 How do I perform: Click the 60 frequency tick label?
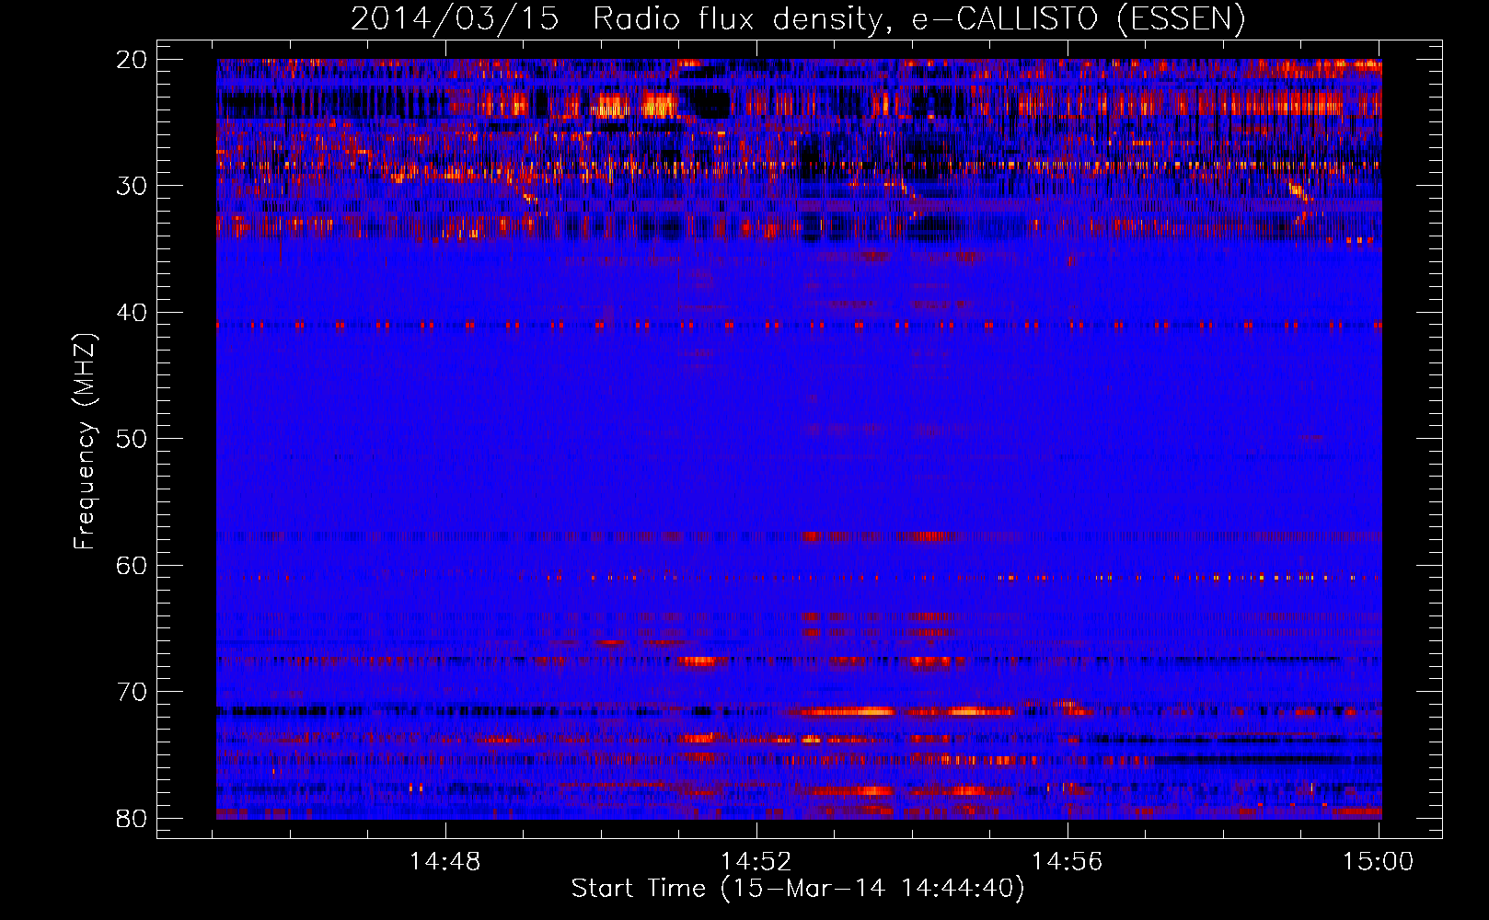[x=132, y=566]
